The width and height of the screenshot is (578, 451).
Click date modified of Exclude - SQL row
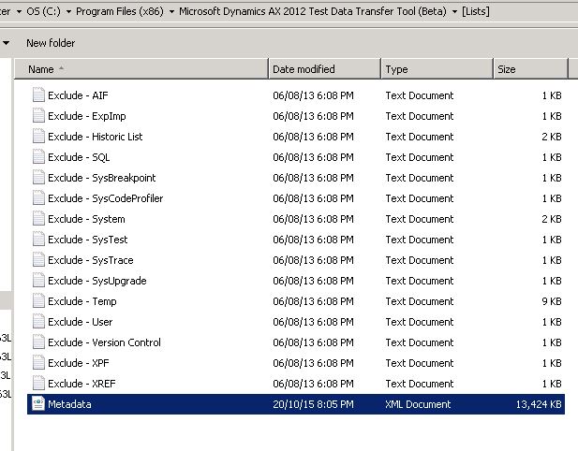(x=313, y=157)
